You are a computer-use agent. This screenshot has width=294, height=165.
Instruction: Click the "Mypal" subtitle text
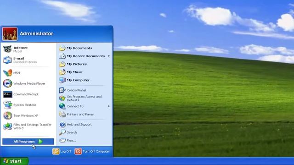pyautogui.click(x=17, y=51)
